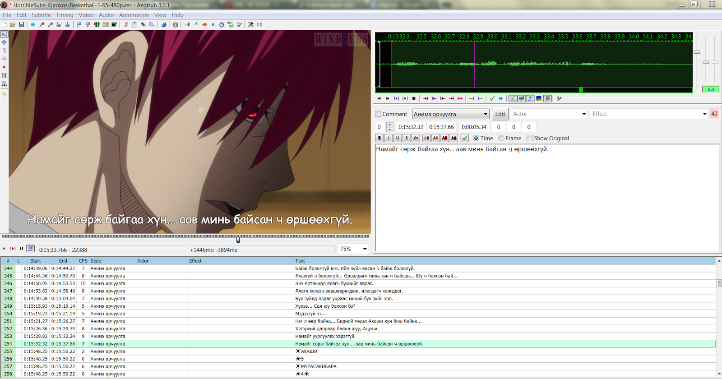Select the Vector Clip video tool

point(4,84)
